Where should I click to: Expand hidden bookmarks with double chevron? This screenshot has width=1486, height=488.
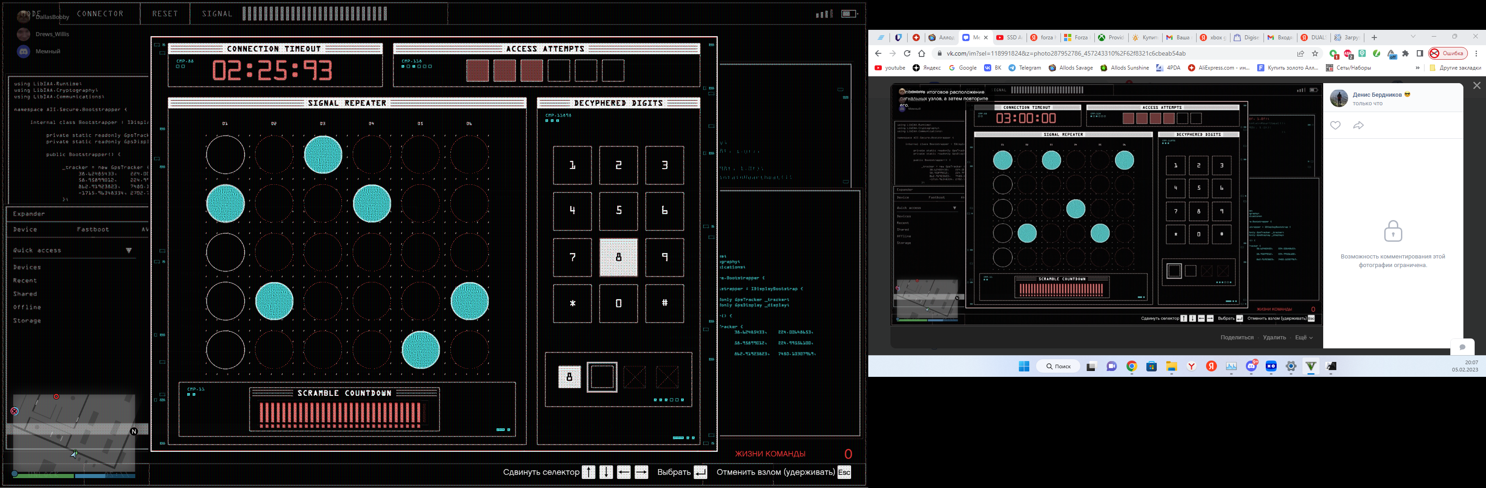pos(1417,67)
